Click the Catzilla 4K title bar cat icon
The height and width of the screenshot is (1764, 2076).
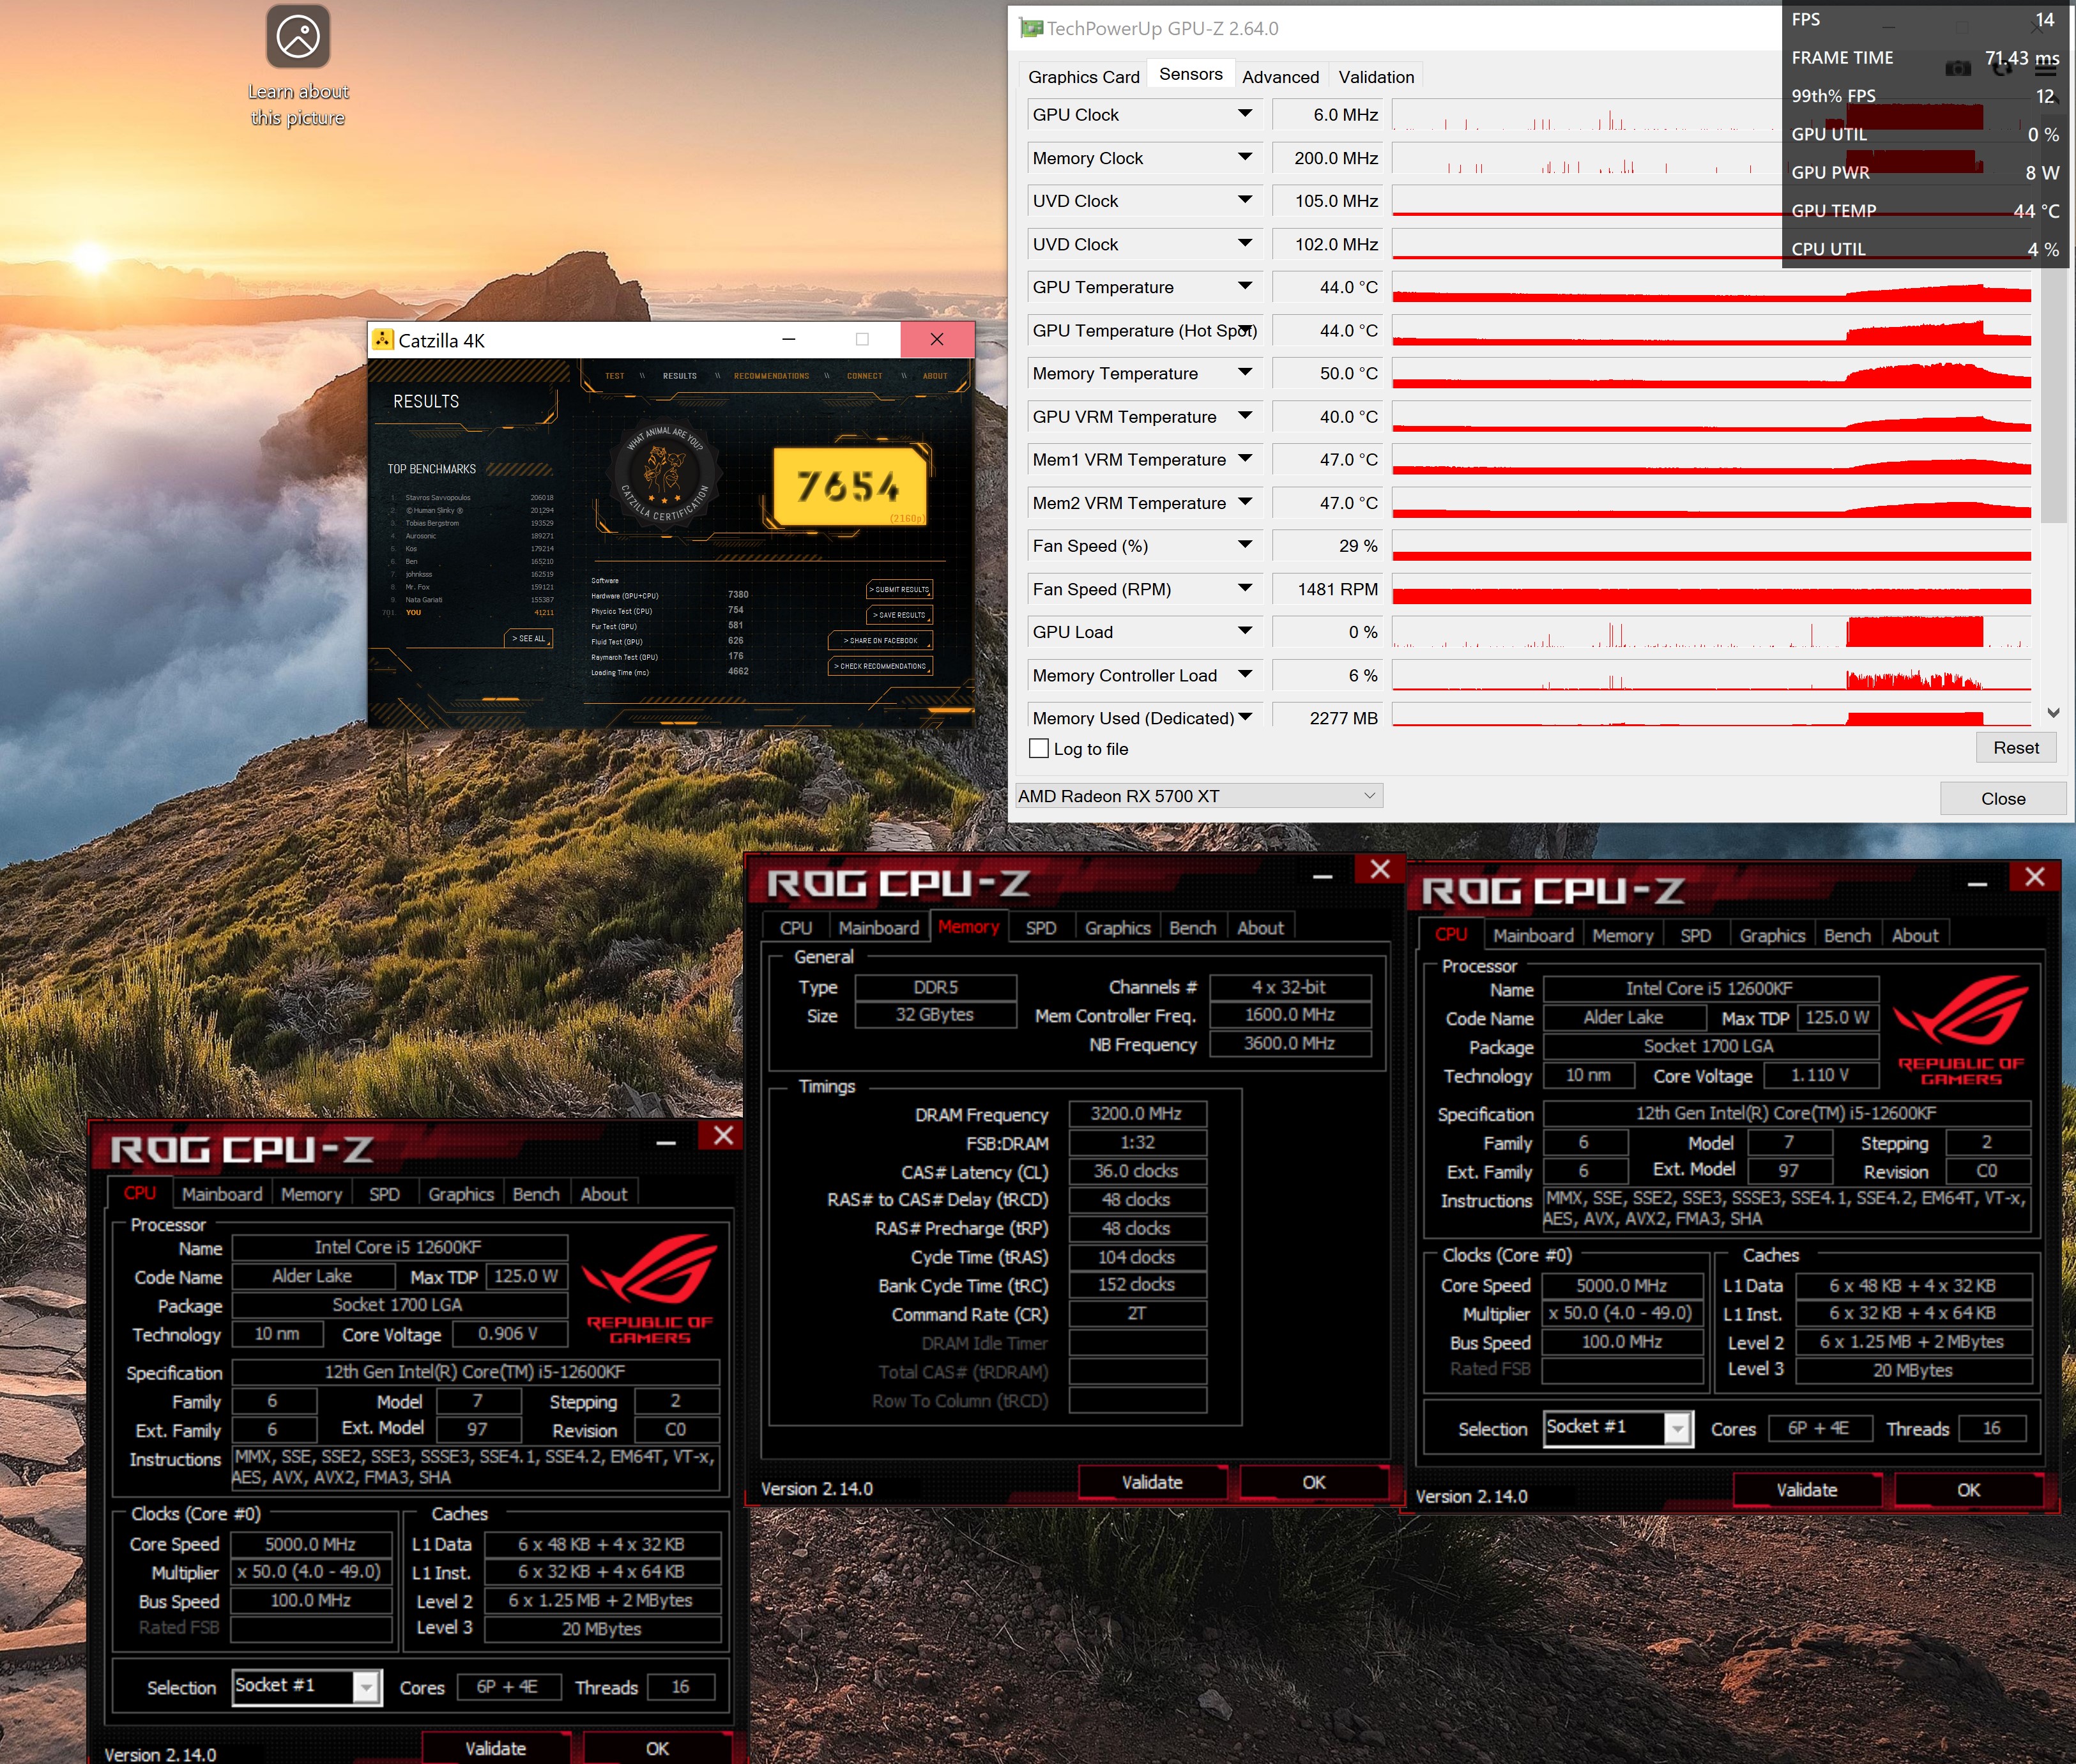[x=384, y=340]
